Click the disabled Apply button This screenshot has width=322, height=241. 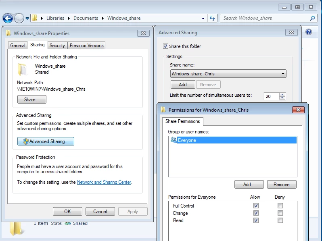[x=133, y=212]
